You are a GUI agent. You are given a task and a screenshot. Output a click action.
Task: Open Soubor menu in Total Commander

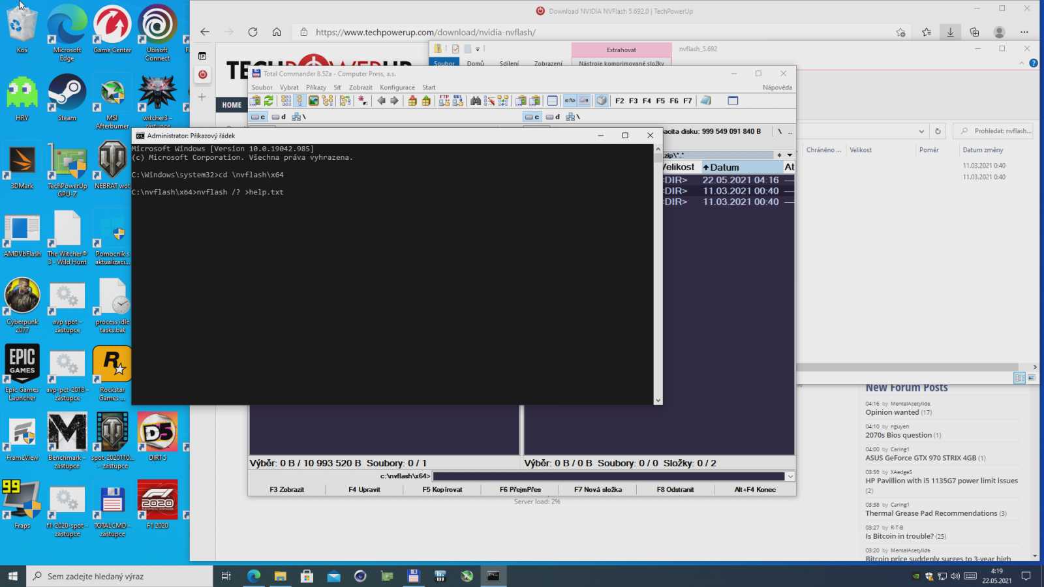pyautogui.click(x=262, y=87)
